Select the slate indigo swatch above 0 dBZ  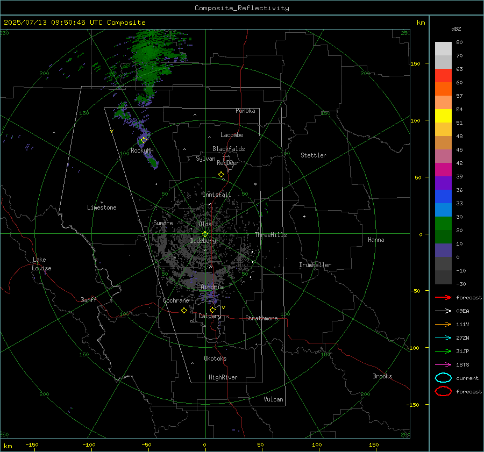(443, 250)
